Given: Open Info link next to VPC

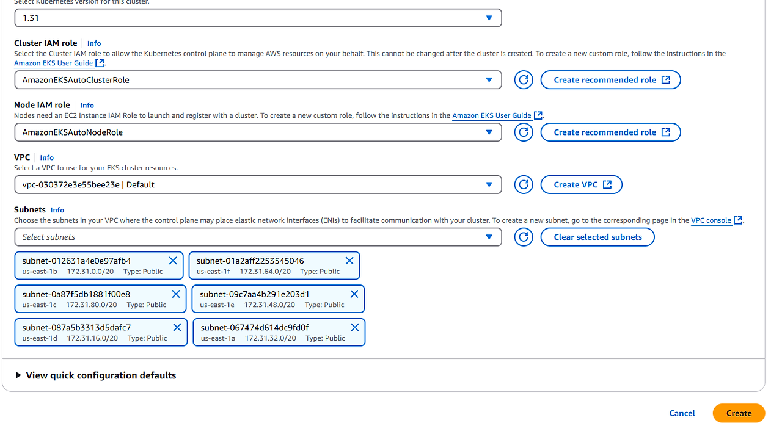Looking at the screenshot, I should (x=47, y=157).
